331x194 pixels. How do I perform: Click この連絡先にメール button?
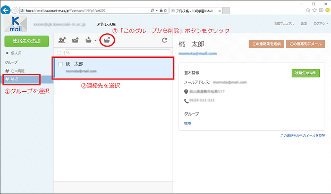click(305, 44)
